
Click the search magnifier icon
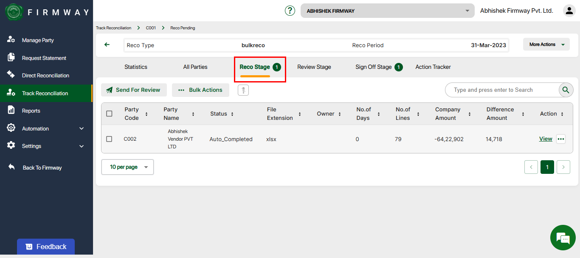point(565,90)
